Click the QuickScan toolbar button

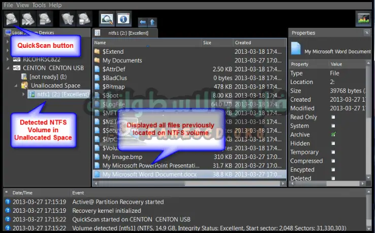11,19
